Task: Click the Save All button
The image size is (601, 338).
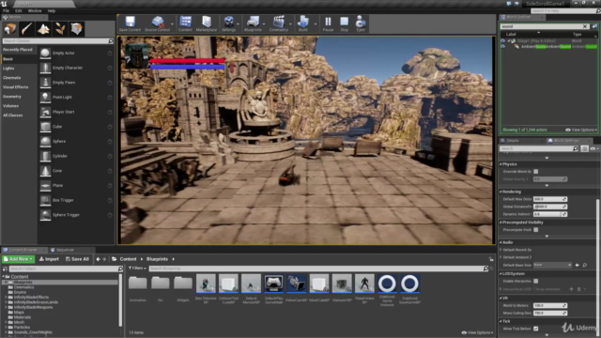Action: pyautogui.click(x=77, y=259)
